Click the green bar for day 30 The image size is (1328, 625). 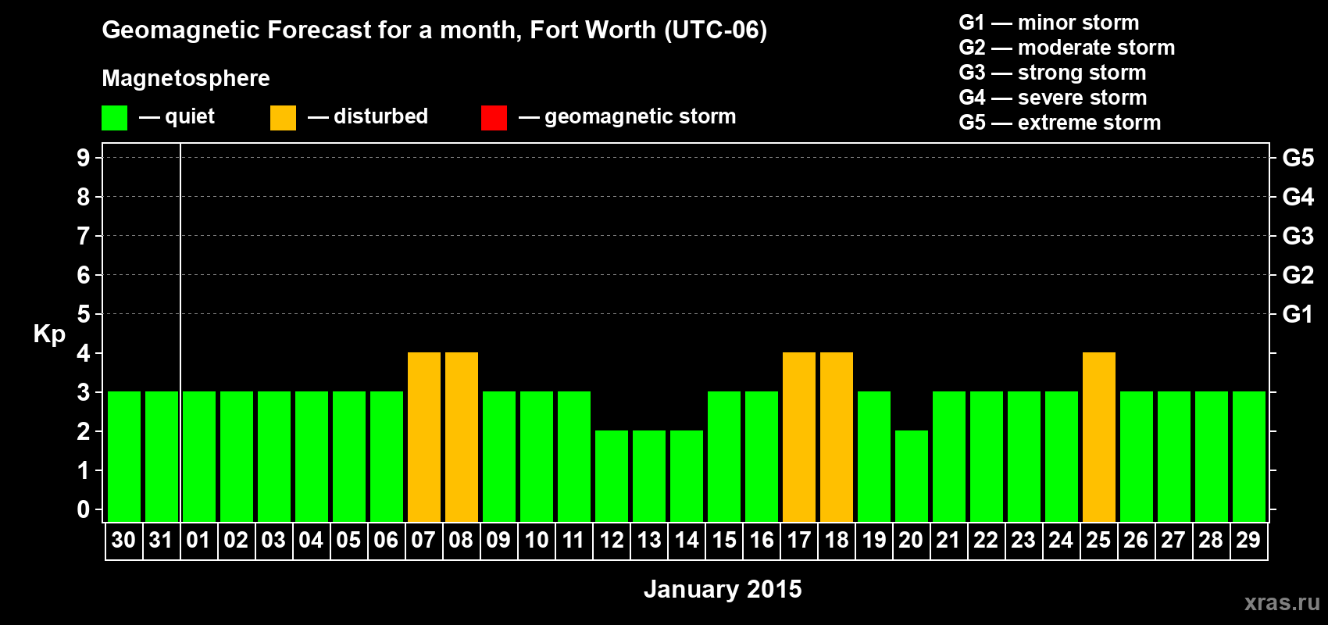(x=124, y=456)
